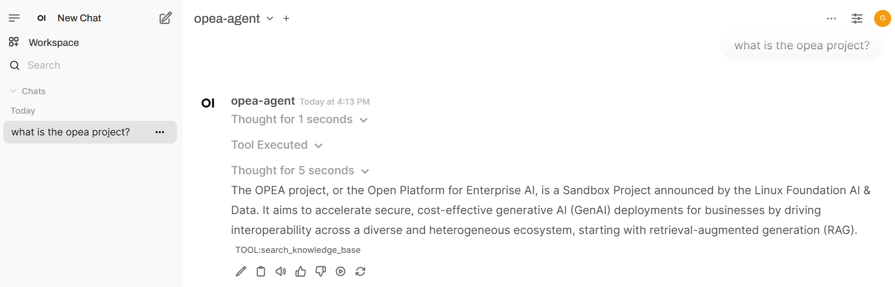Expand the 'Tool Executed' details
The height and width of the screenshot is (287, 895).
tap(277, 145)
